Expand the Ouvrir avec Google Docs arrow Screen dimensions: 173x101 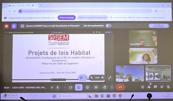point(64,32)
